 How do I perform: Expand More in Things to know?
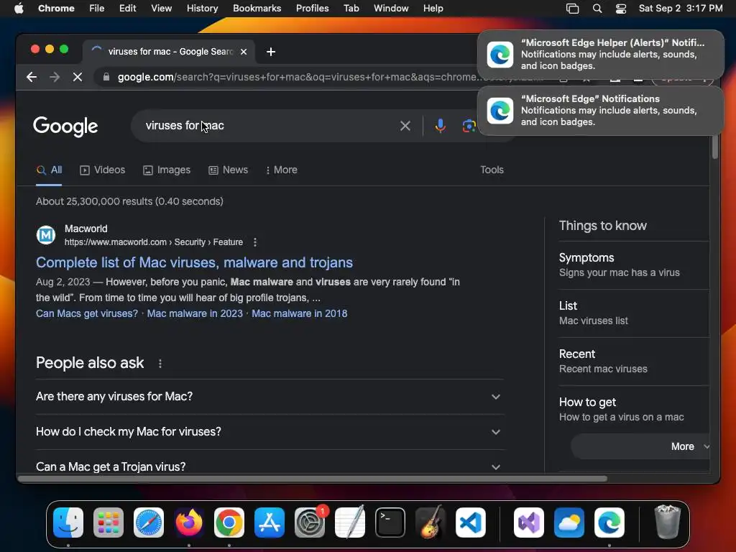[640, 446]
